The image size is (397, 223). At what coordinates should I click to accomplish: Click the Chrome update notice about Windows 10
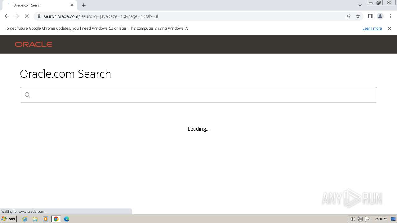(96, 28)
